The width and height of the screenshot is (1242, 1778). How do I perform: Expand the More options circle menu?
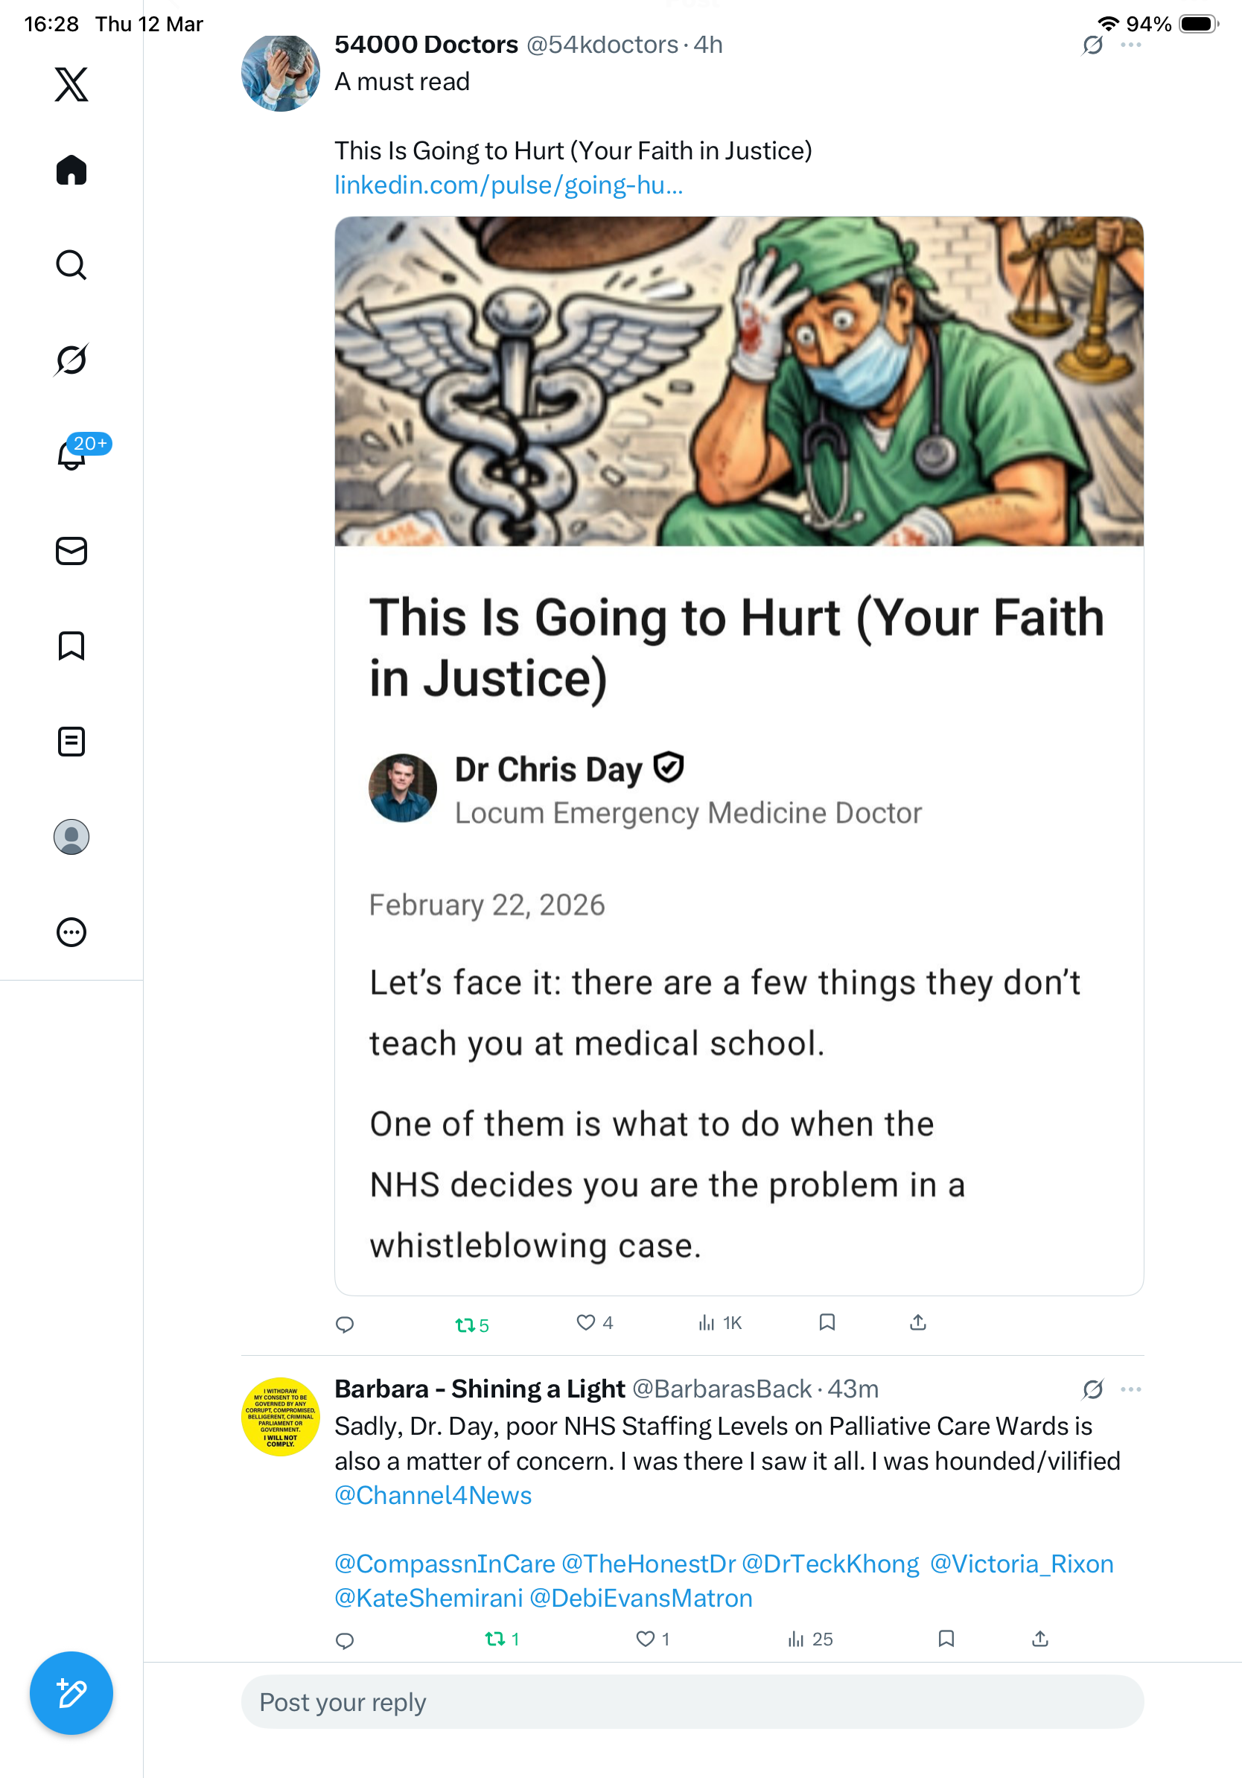pyautogui.click(x=71, y=932)
